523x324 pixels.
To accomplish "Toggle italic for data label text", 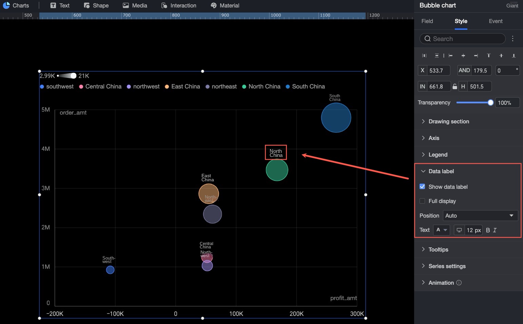I will coord(495,230).
